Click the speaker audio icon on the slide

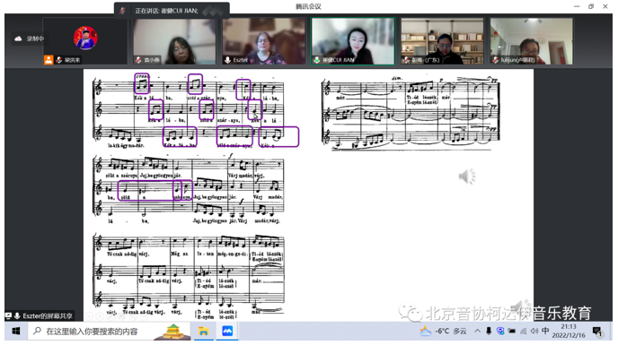(467, 177)
